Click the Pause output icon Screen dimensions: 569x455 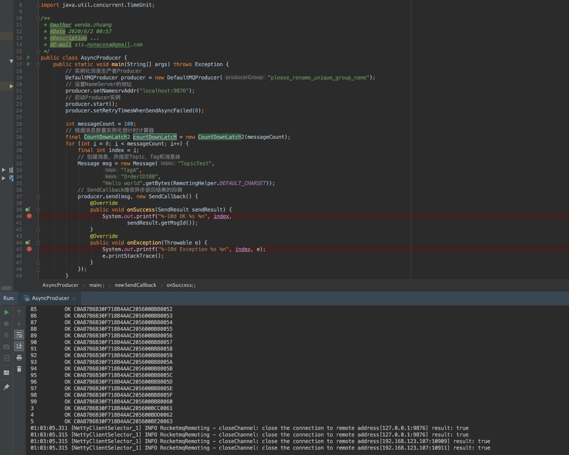tap(7, 335)
